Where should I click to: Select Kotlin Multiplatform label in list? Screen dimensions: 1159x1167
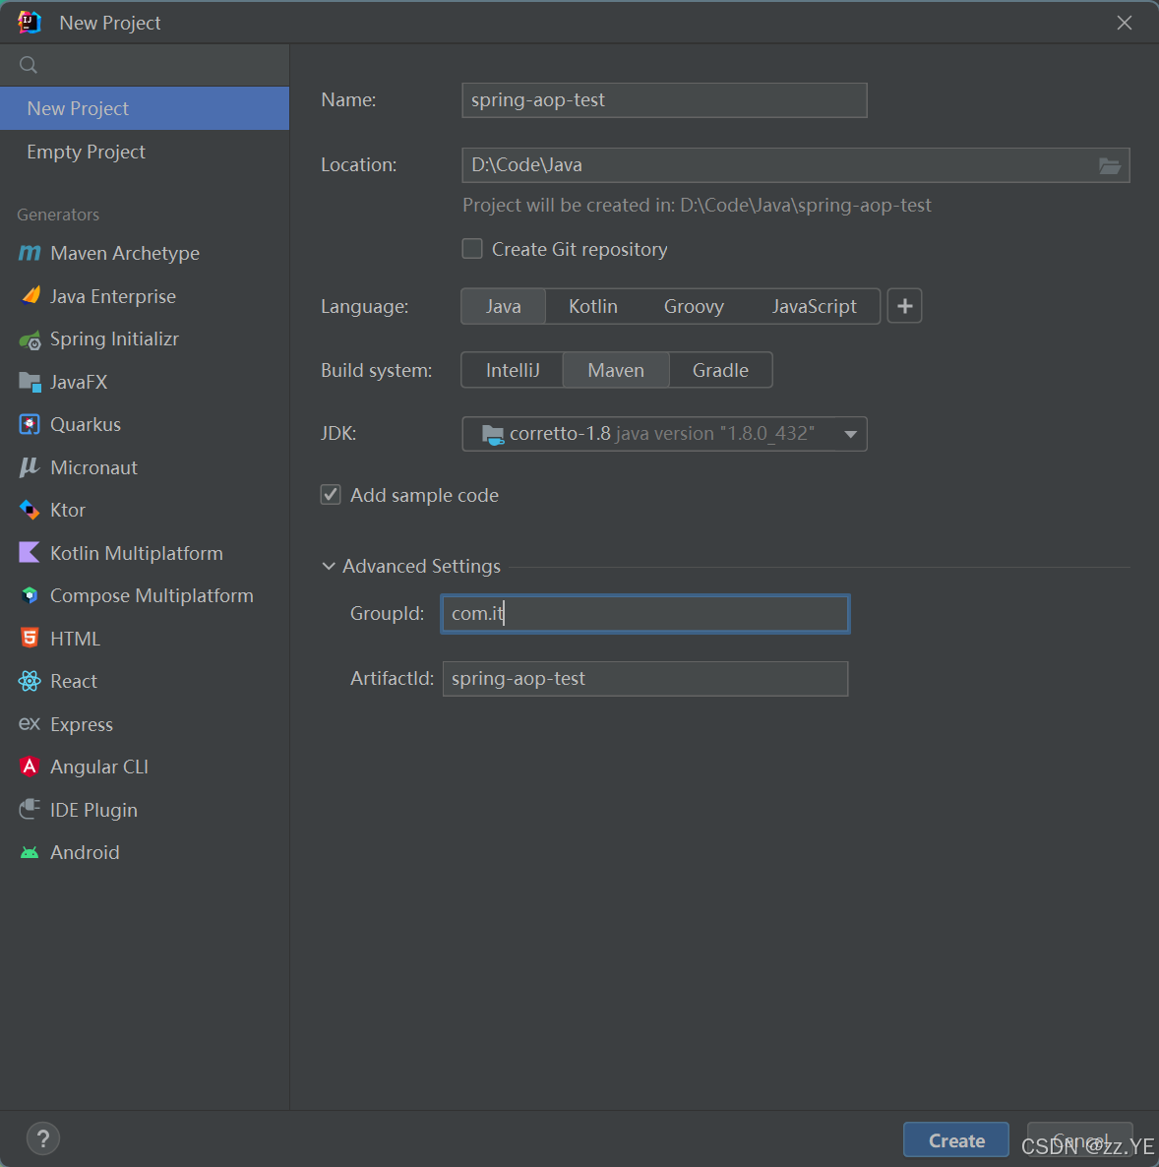[x=137, y=553]
